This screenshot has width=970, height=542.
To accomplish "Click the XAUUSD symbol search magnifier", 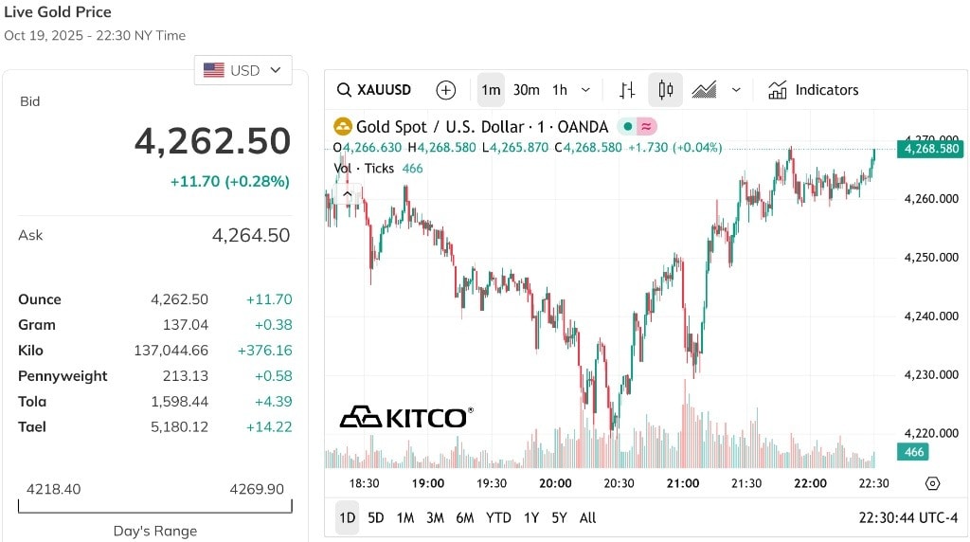I will (344, 90).
